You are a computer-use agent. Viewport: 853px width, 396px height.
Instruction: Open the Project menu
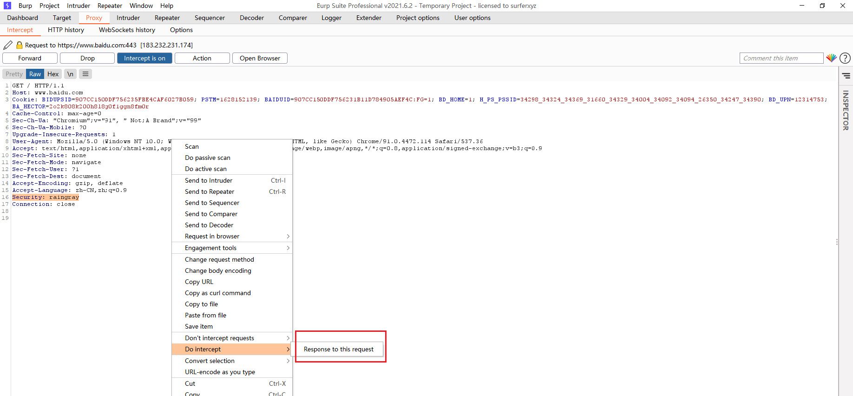click(49, 6)
